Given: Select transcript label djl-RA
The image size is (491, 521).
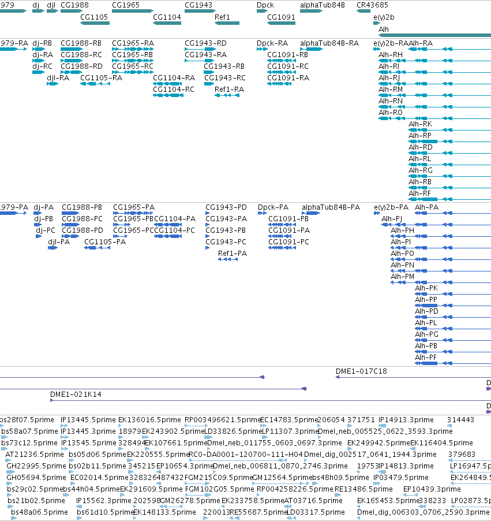Looking at the screenshot, I should click(58, 78).
